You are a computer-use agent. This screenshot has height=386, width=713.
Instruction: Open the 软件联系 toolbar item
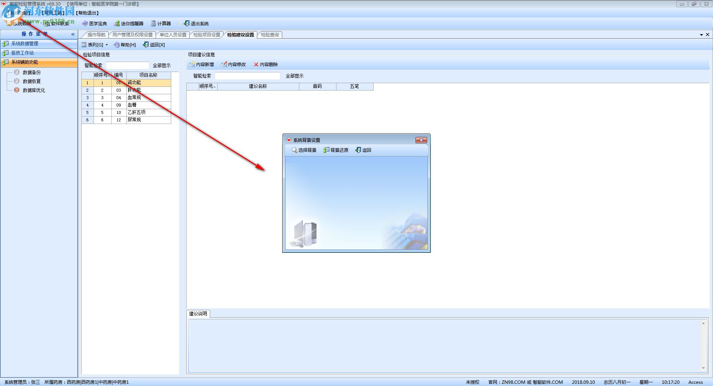56,23
